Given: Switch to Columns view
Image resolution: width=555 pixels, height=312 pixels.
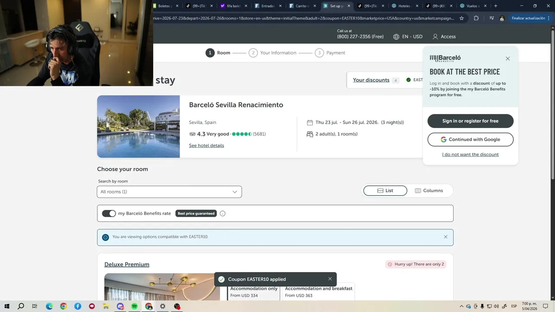Looking at the screenshot, I should [429, 191].
